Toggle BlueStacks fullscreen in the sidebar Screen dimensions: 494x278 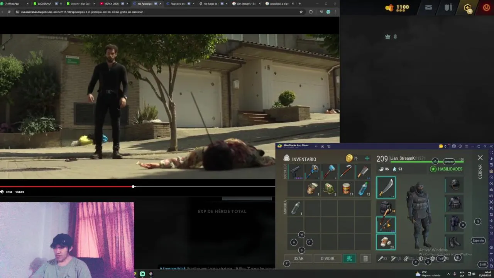[491, 153]
